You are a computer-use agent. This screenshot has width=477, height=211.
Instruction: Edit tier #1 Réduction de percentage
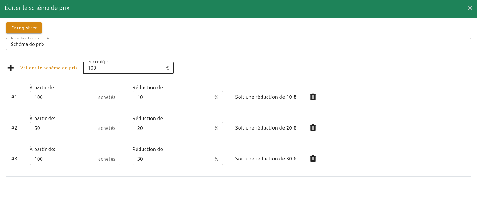173,97
